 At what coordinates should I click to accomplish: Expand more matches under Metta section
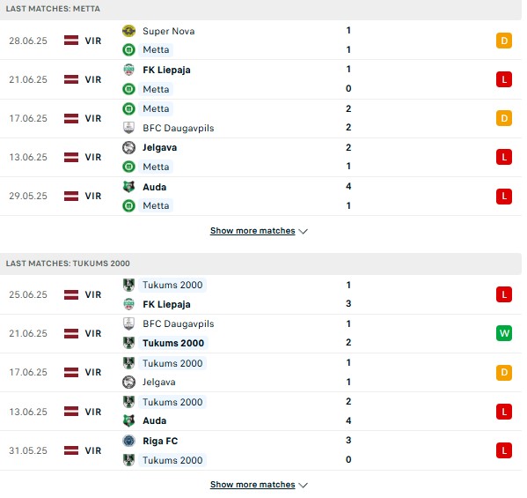click(253, 231)
